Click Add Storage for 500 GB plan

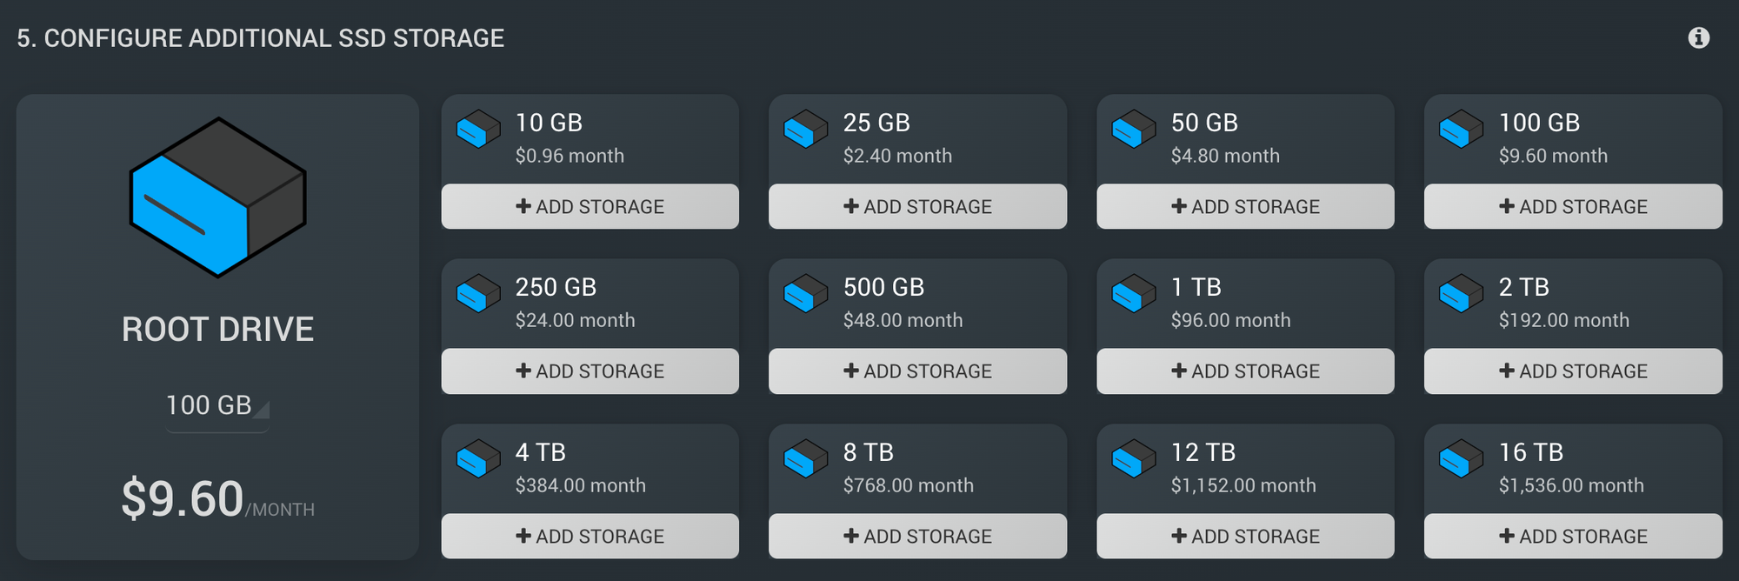917,371
